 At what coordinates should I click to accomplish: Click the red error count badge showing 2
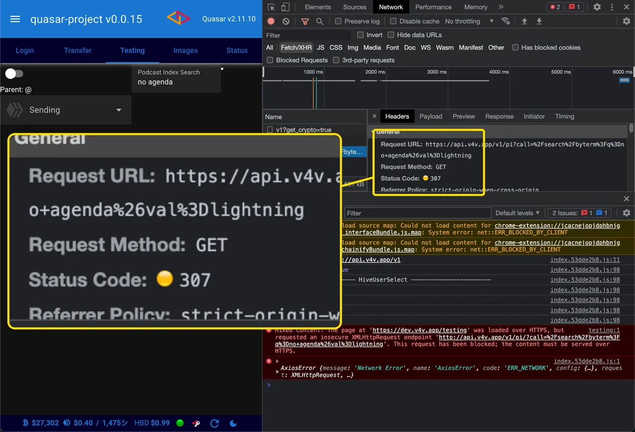click(555, 7)
